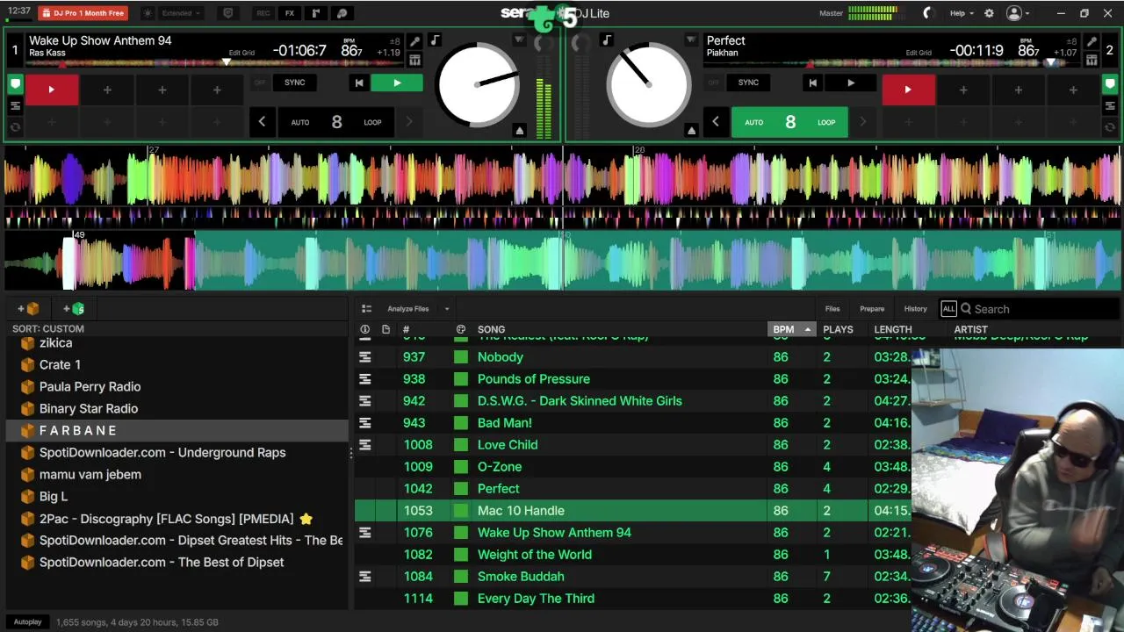This screenshot has height=632, width=1124.
Task: Select stems/saved loop pad mode deck 1
Action: pyautogui.click(x=15, y=106)
